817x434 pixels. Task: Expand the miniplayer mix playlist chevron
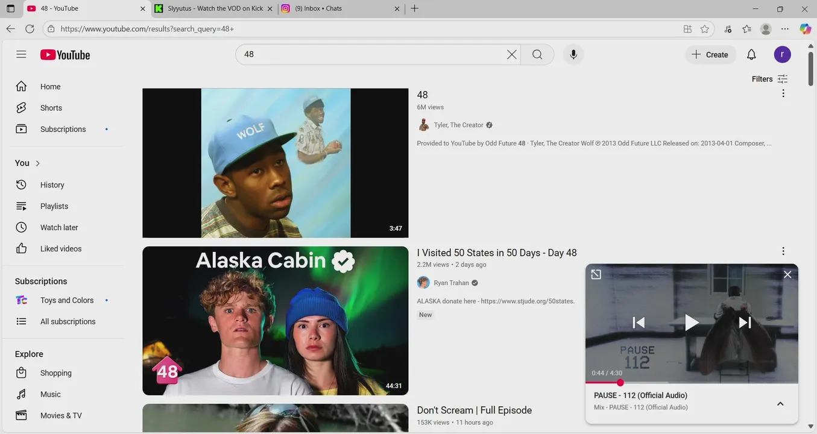(780, 403)
